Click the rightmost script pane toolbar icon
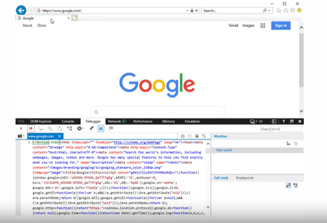This screenshot has height=223, width=327. click(x=204, y=136)
